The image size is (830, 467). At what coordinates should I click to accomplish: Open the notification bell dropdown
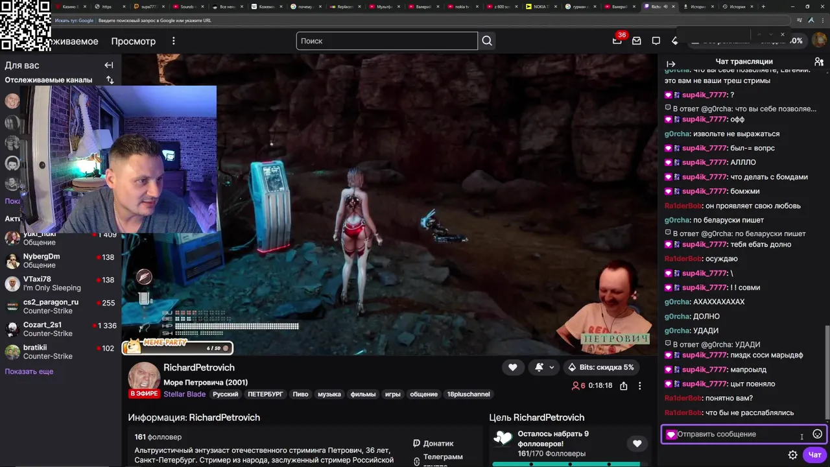pos(544,367)
